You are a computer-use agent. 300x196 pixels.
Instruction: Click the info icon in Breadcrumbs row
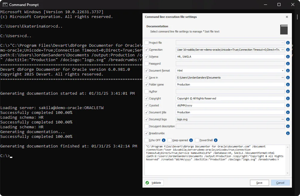[288, 133]
